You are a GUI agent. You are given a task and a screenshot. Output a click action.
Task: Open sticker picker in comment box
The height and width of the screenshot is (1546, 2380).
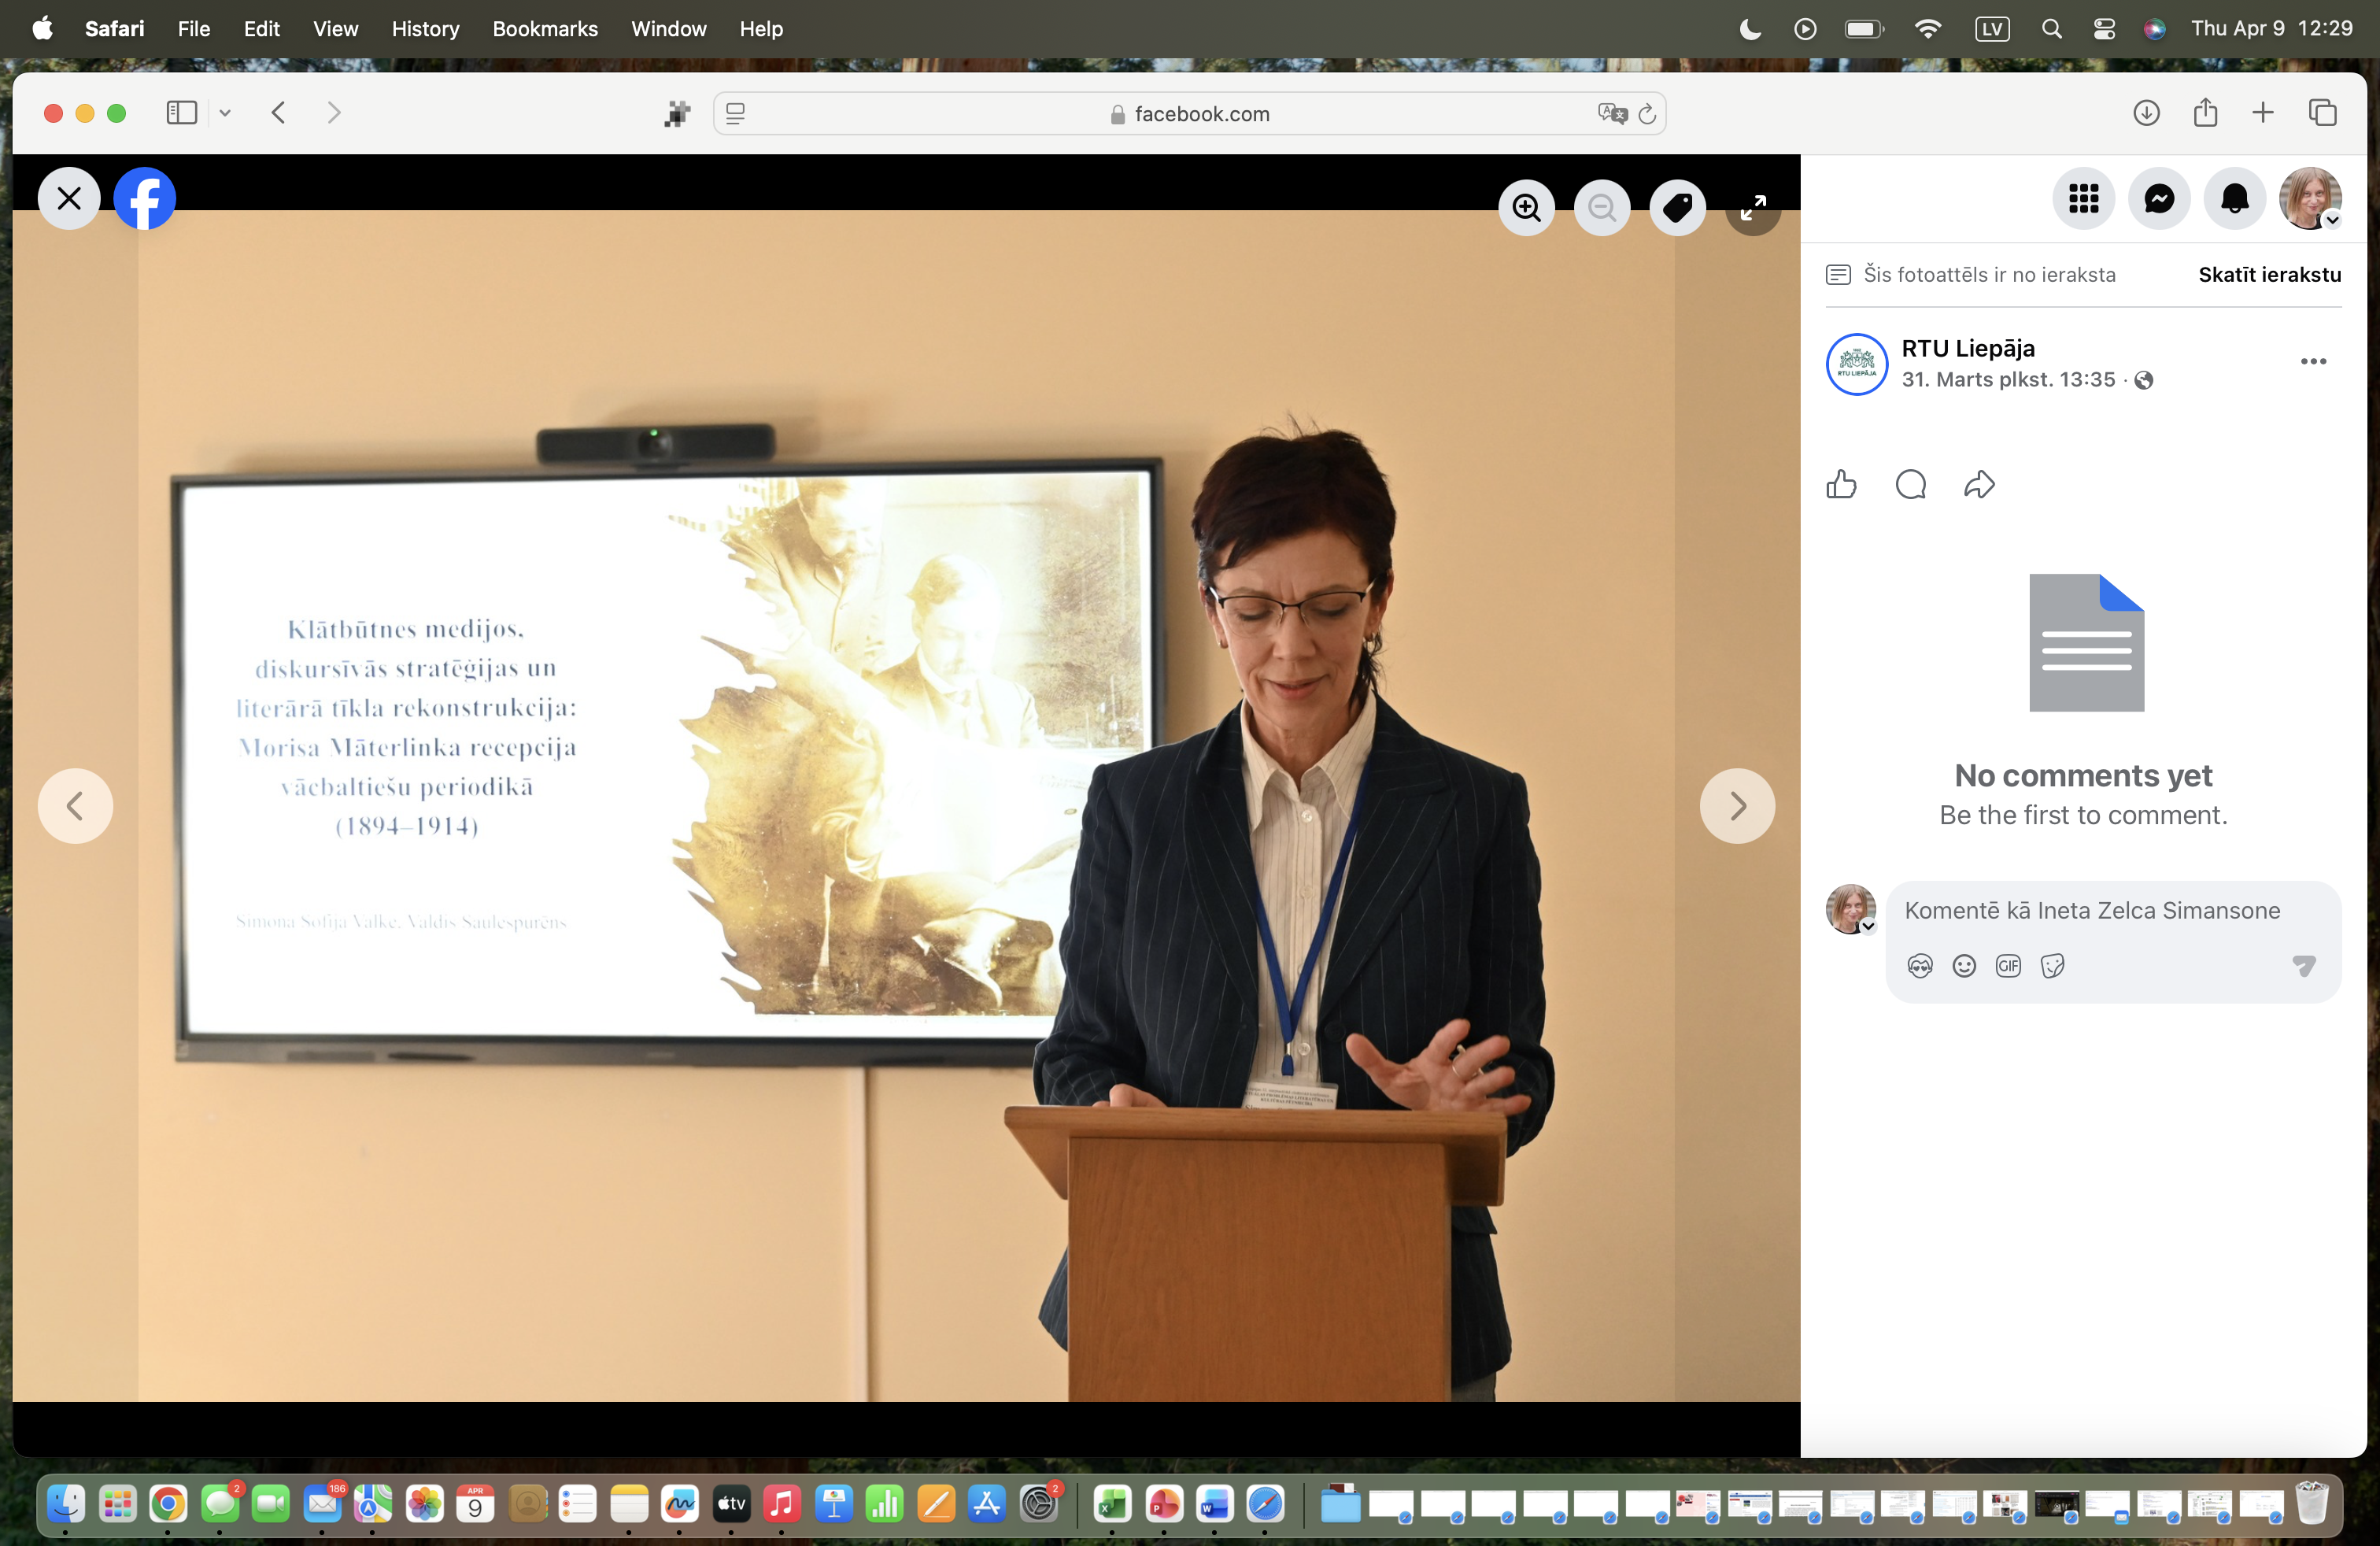click(x=2052, y=965)
